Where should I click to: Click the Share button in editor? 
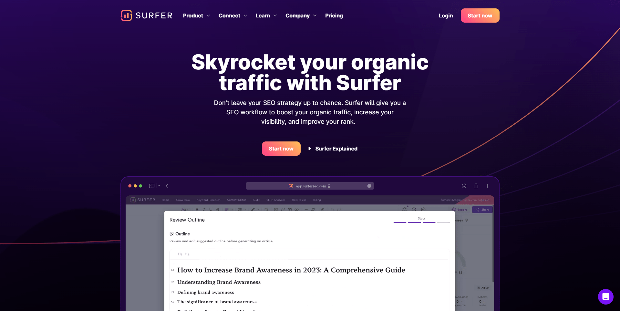coord(482,210)
